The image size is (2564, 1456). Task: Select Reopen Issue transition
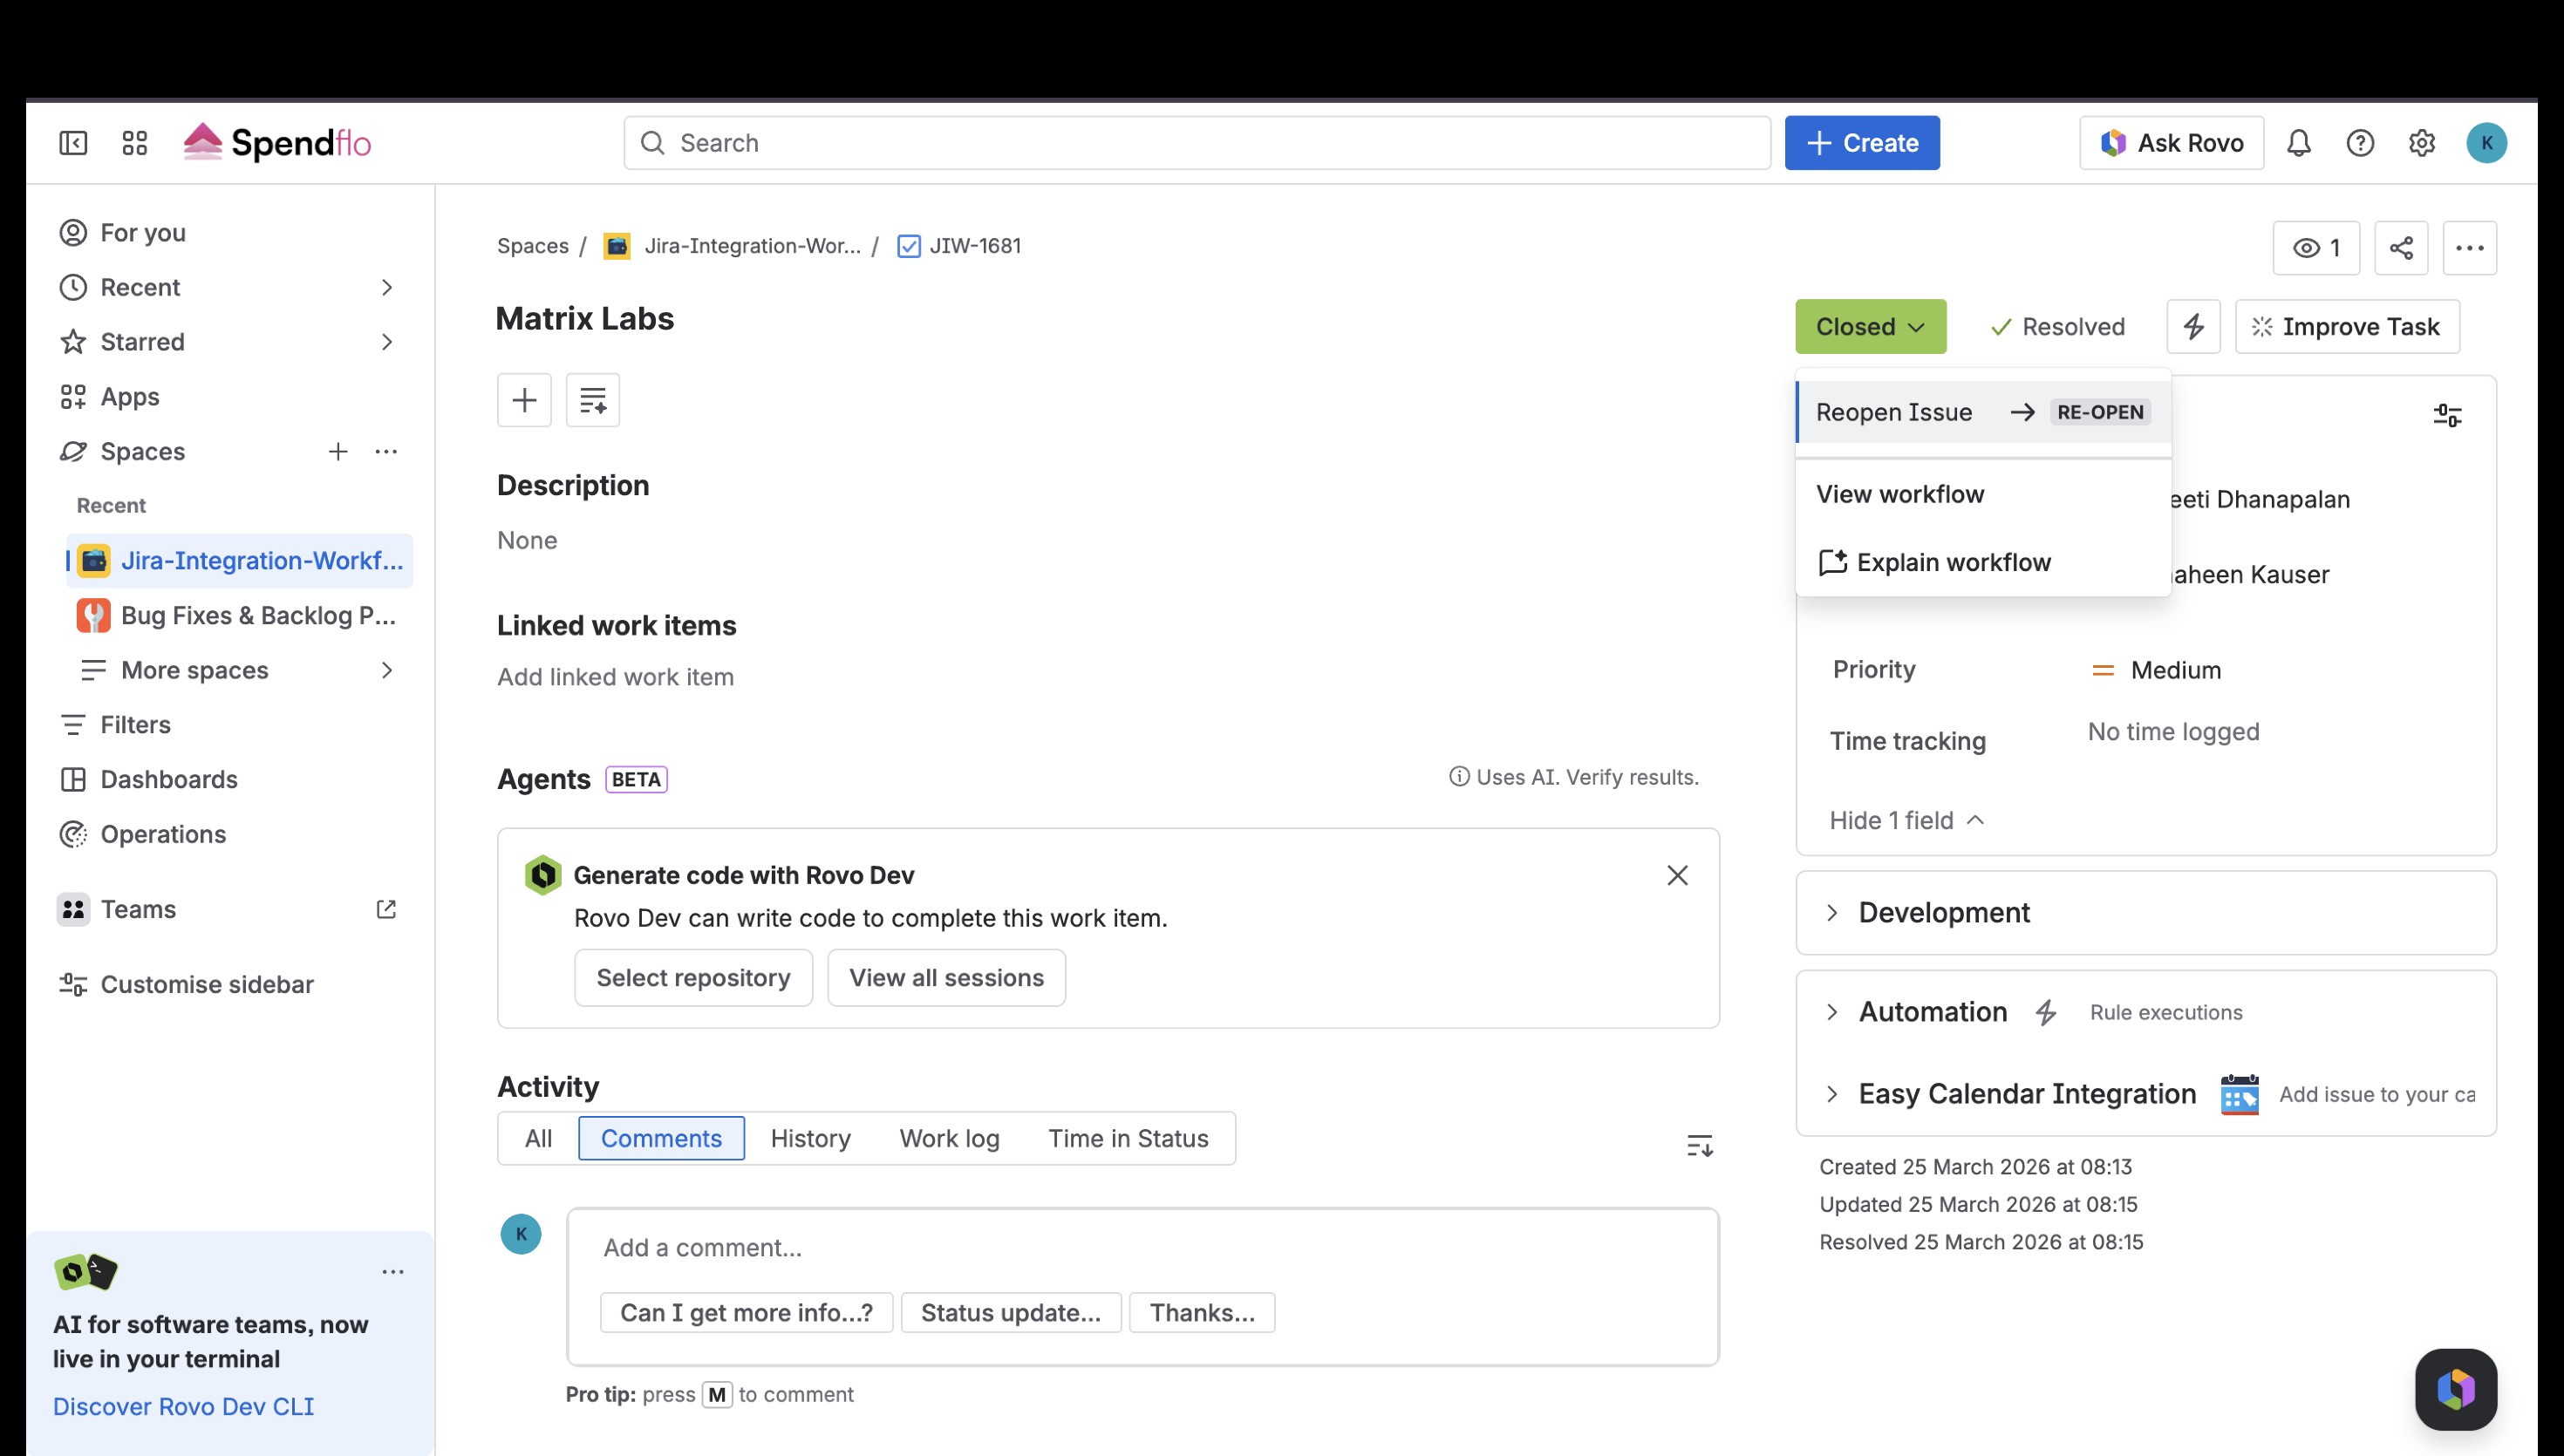(1983, 412)
